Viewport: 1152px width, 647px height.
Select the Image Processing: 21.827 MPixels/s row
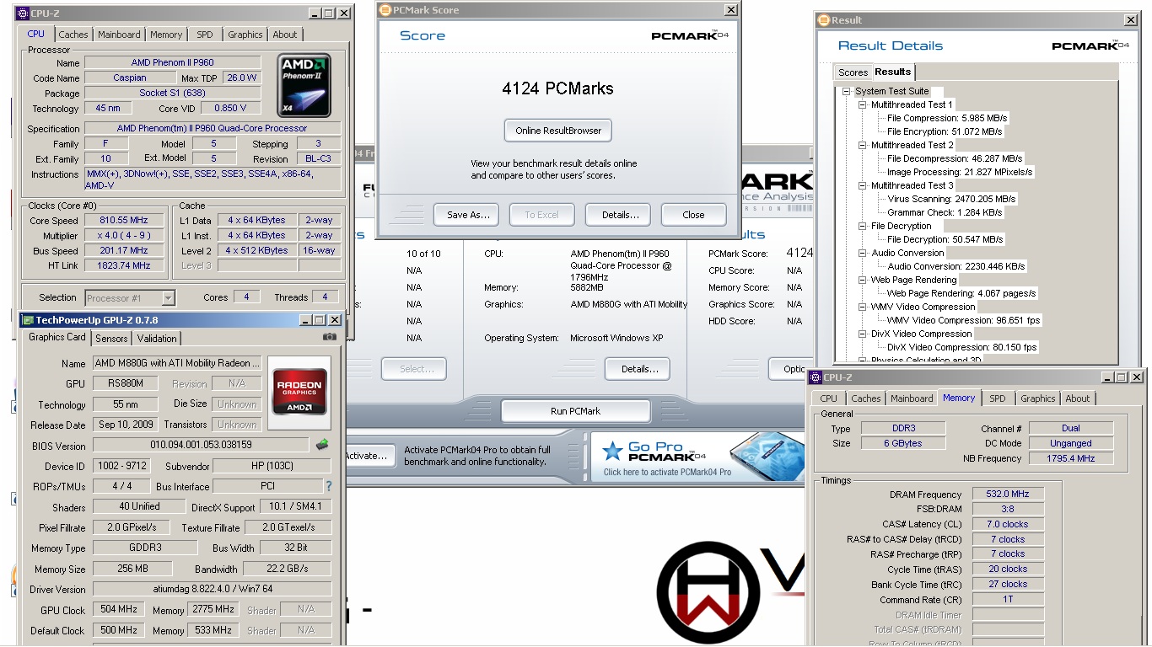pos(960,172)
